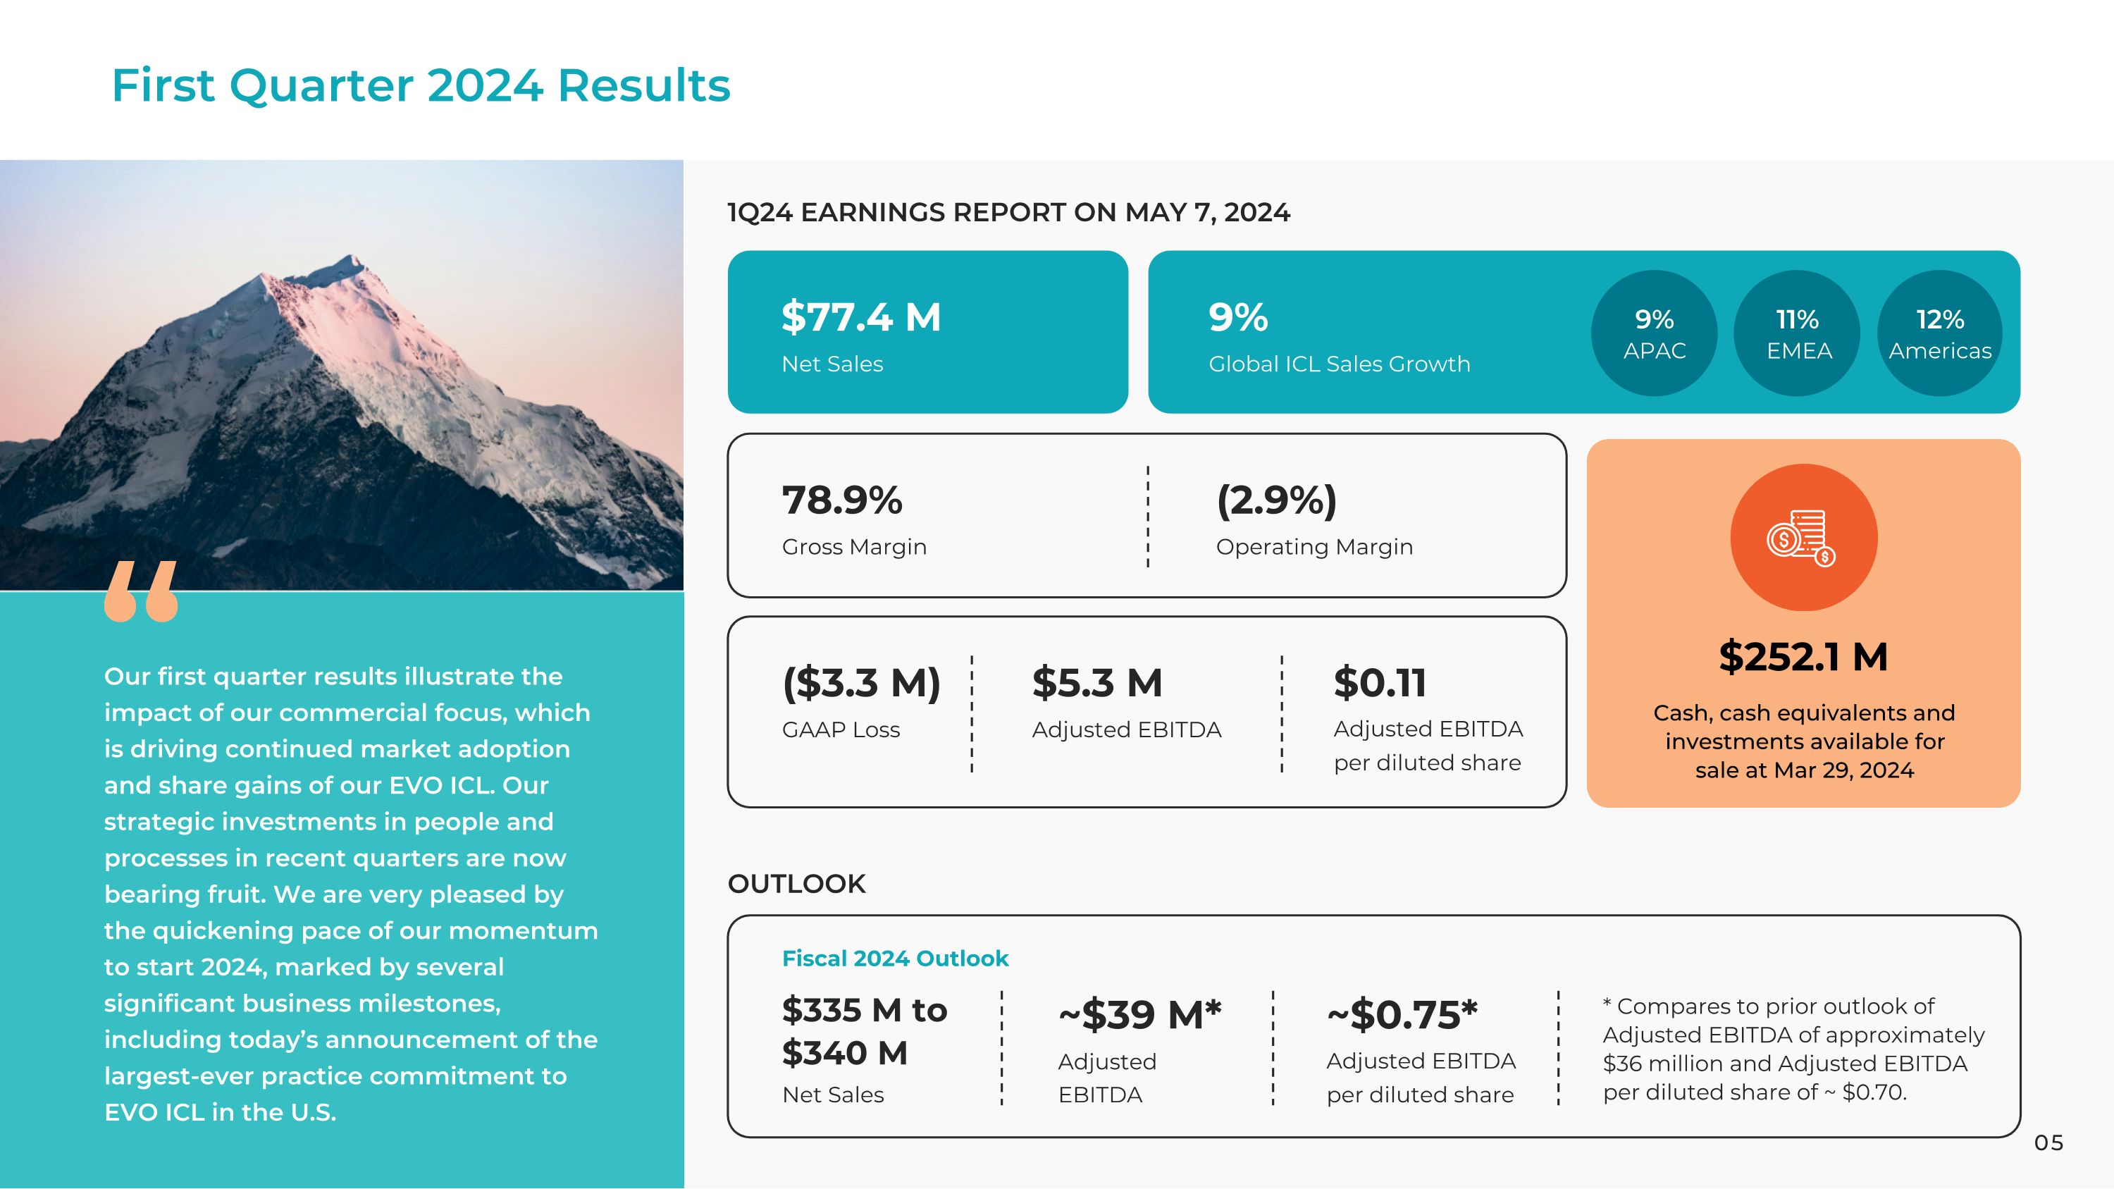The image size is (2114, 1189).
Task: Click the ~$39 M* Adjusted EBITDA outlook
Action: click(x=1140, y=1015)
